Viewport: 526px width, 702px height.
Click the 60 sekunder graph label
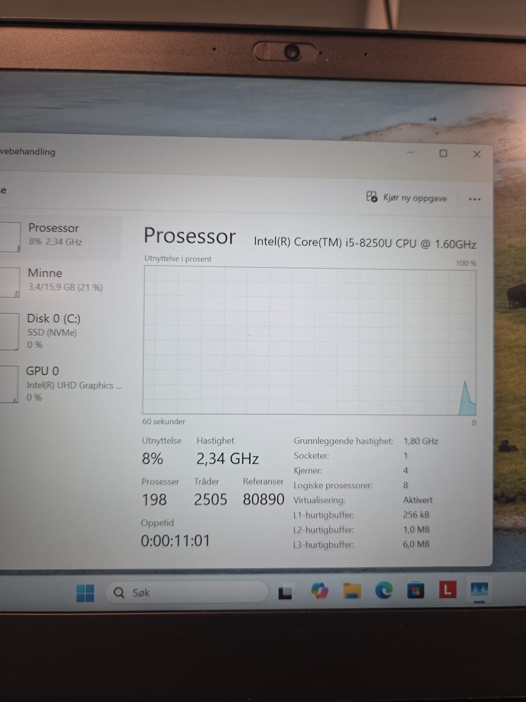(x=164, y=421)
